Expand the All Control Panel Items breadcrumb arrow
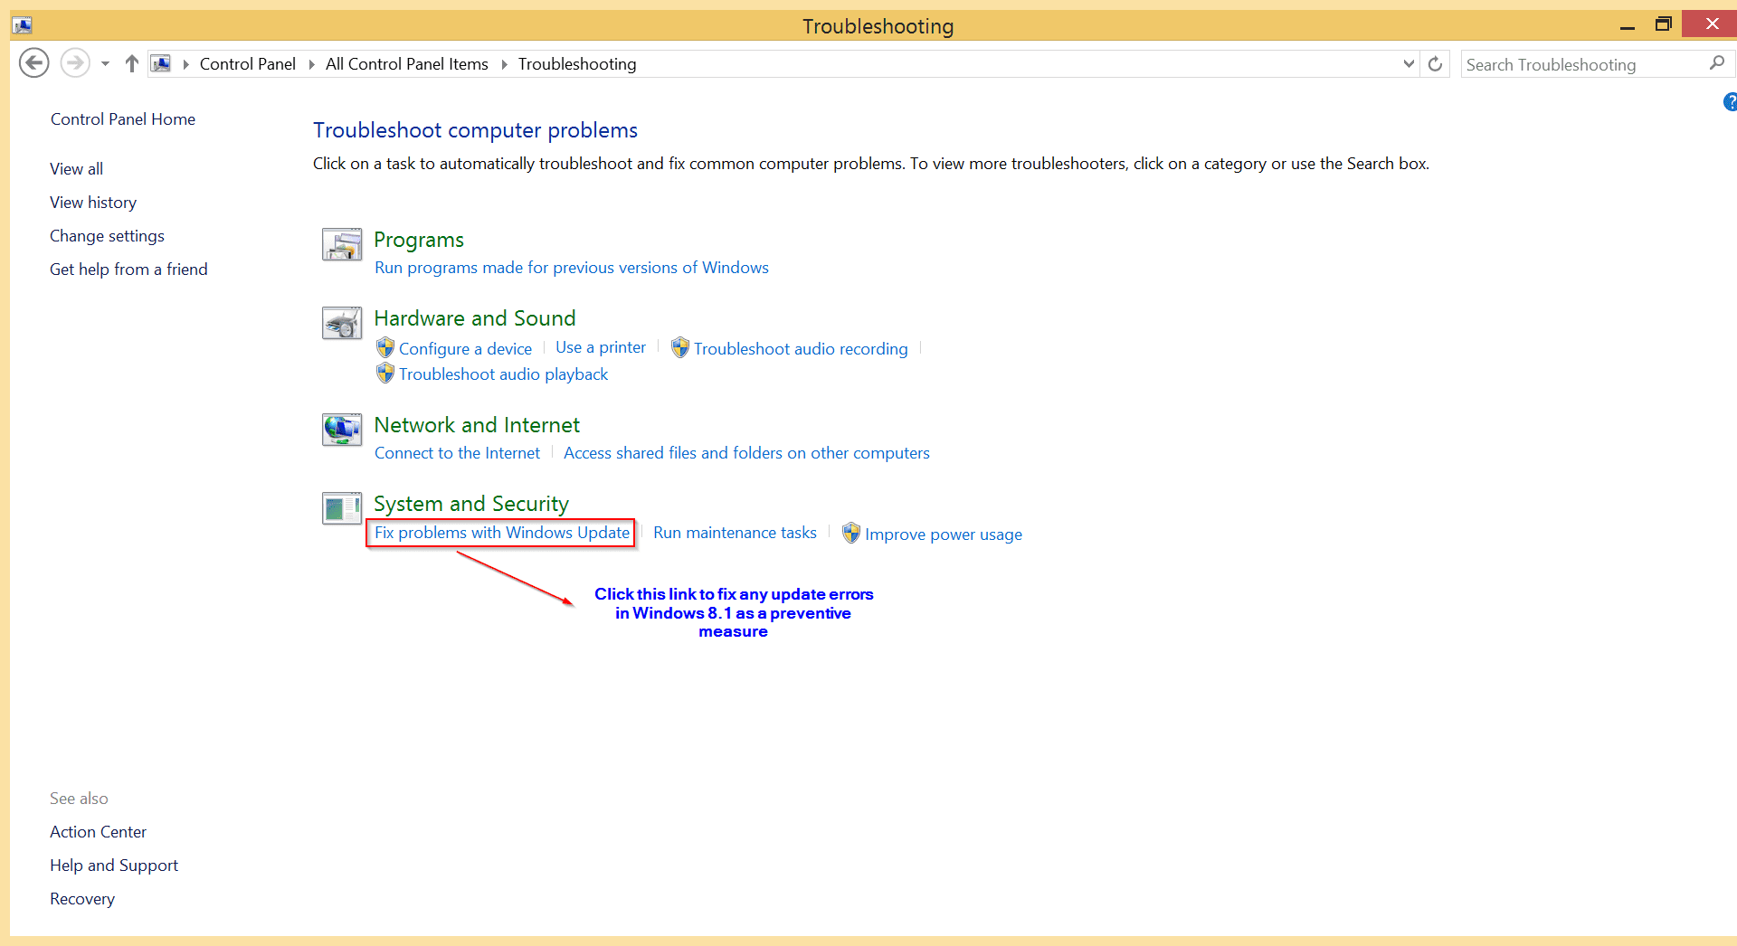This screenshot has width=1737, height=946. pyautogui.click(x=504, y=64)
